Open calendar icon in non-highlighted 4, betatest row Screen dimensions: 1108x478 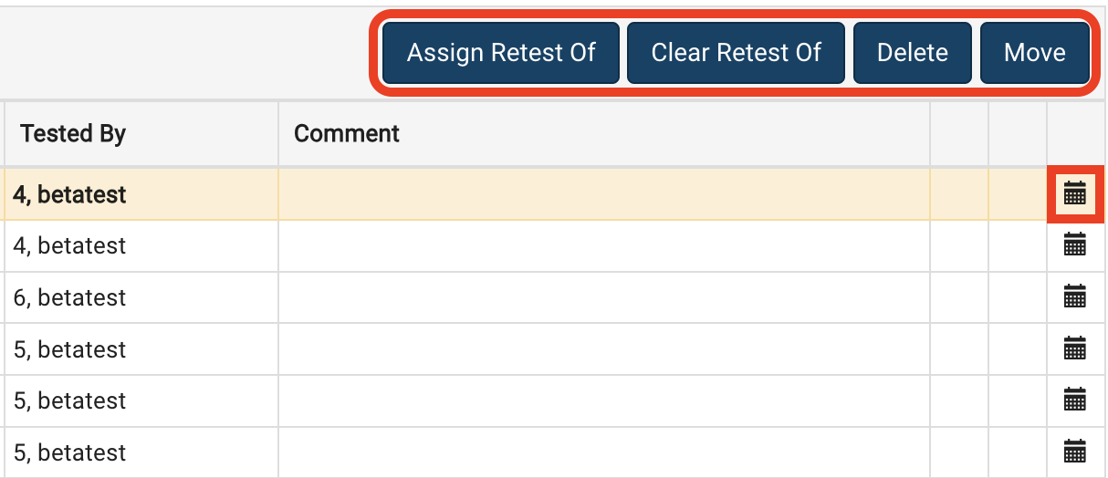[1075, 244]
